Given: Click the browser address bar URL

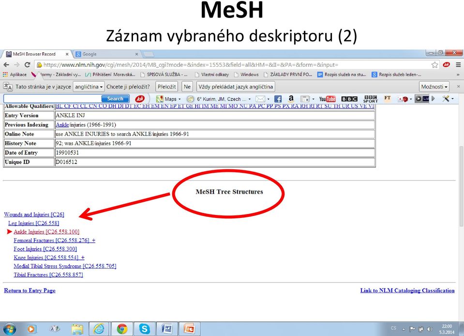Looking at the screenshot, I should [x=191, y=65].
